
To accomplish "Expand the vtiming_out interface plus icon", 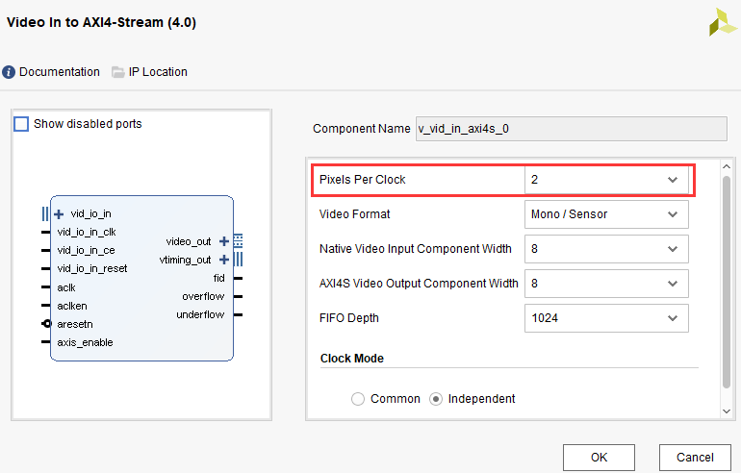I will (224, 260).
